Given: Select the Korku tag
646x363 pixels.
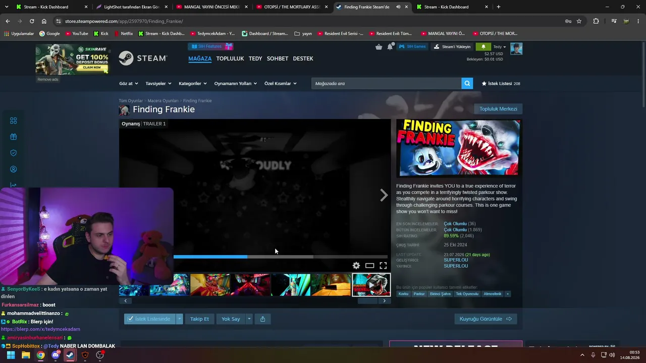Looking at the screenshot, I should point(403,294).
